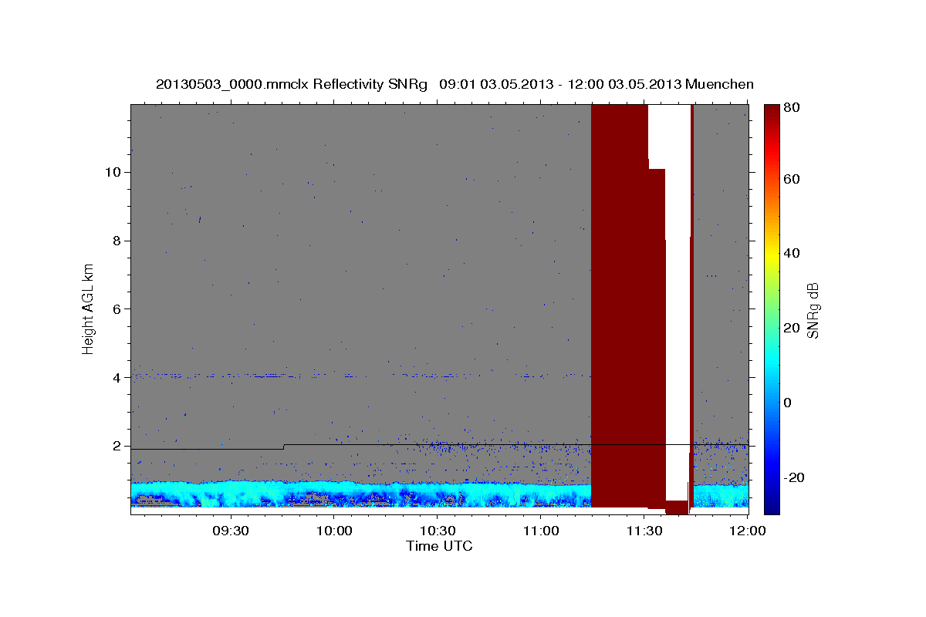The height and width of the screenshot is (617, 926).
Task: Click the dark red saturated block after 11:15
Action: click(619, 305)
